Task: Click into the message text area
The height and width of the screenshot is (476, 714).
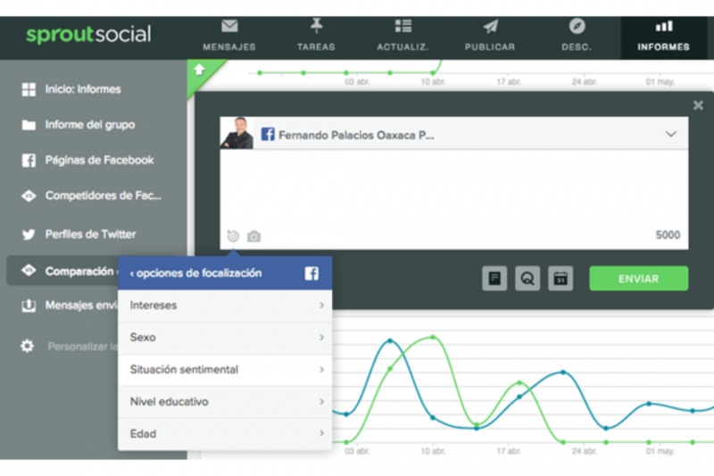Action: pos(454,189)
